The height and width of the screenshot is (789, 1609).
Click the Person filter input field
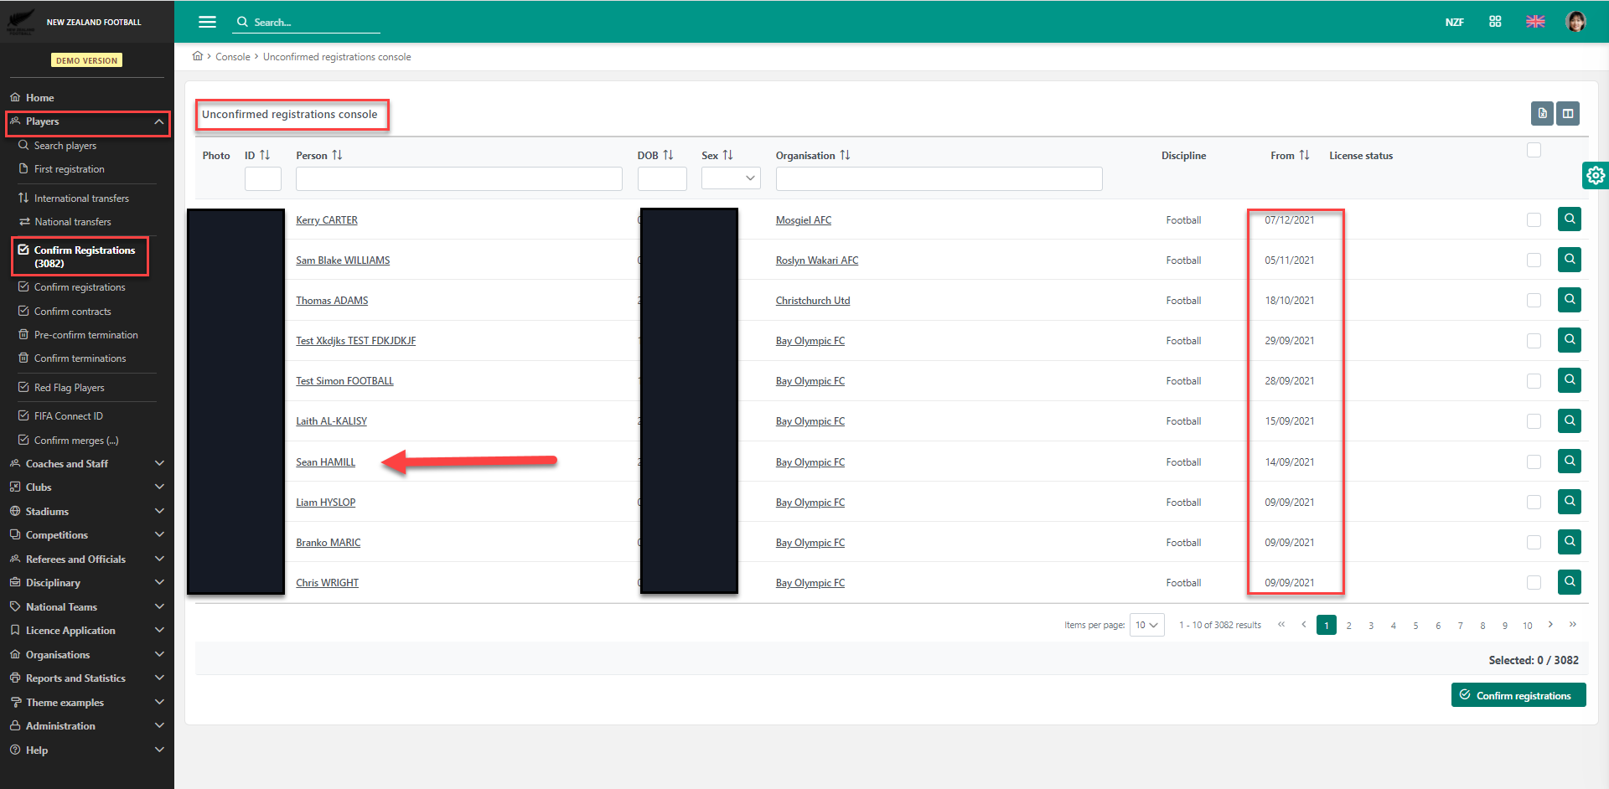coord(458,178)
